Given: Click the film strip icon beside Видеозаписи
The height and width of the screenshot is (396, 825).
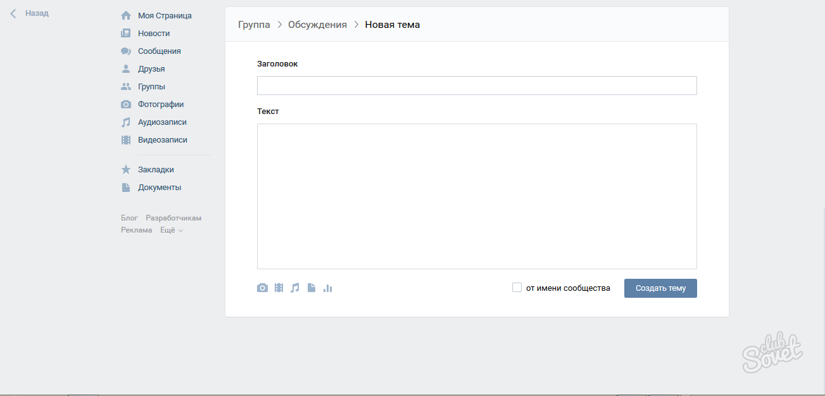Looking at the screenshot, I should 126,140.
